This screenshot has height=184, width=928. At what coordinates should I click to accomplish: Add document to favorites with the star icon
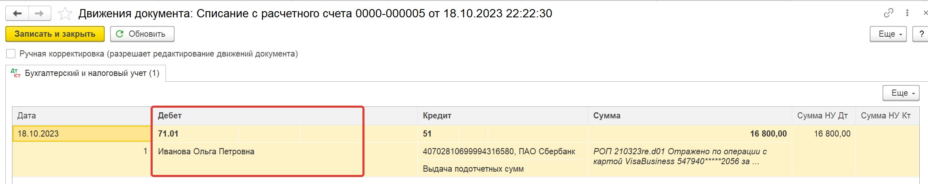tap(65, 14)
